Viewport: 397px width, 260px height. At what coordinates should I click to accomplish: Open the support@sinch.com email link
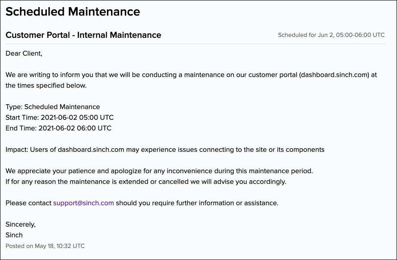83,203
